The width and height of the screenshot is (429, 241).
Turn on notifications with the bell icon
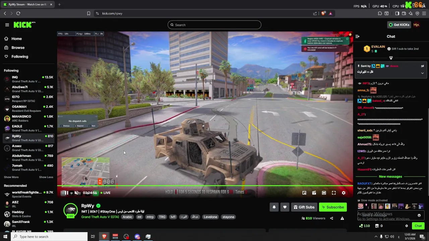[274, 207]
